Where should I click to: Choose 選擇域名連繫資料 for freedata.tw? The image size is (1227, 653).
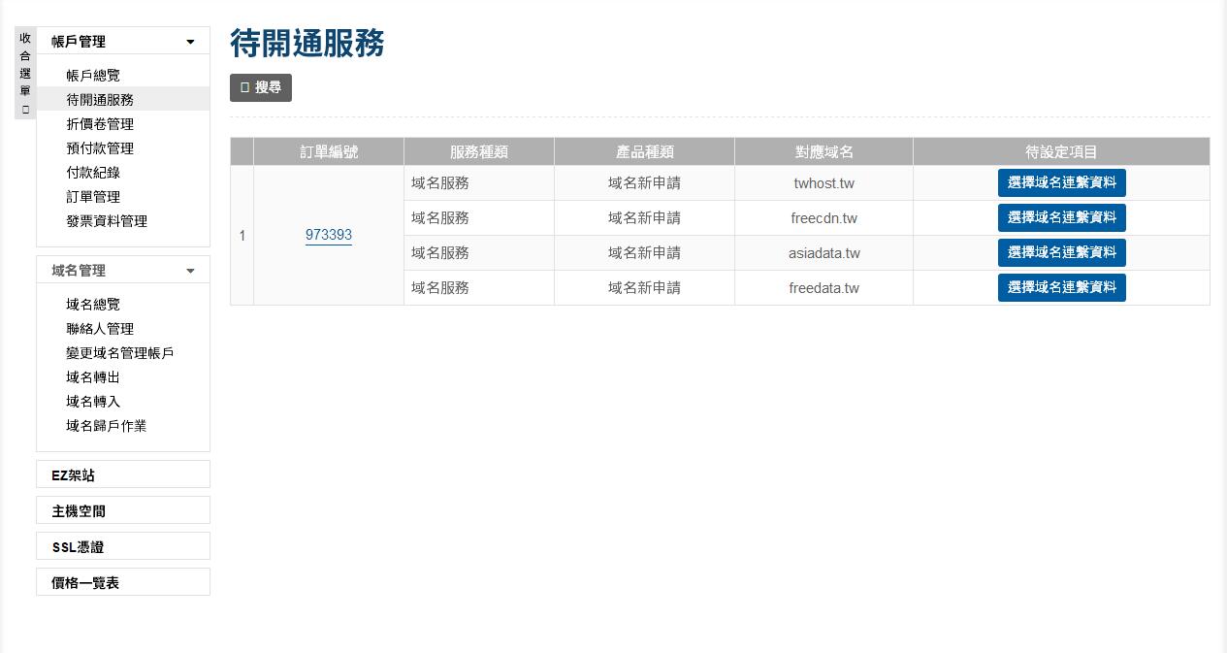(x=1062, y=288)
